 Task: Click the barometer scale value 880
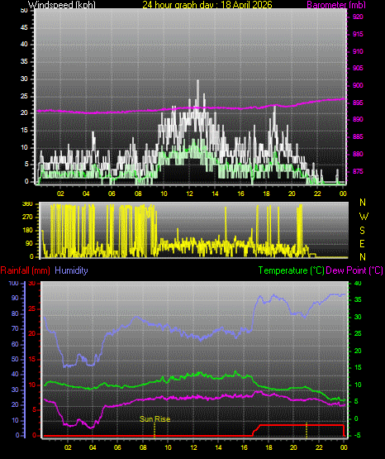[x=358, y=154]
